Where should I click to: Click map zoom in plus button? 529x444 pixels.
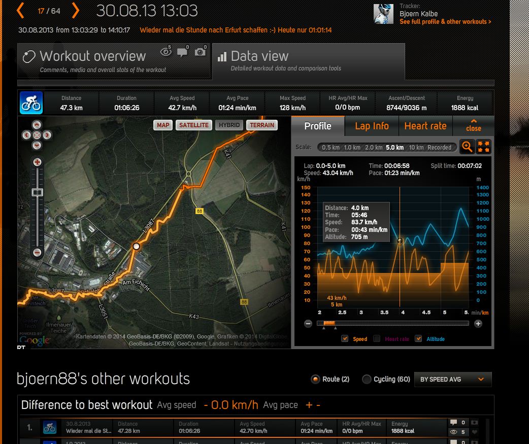(37, 162)
